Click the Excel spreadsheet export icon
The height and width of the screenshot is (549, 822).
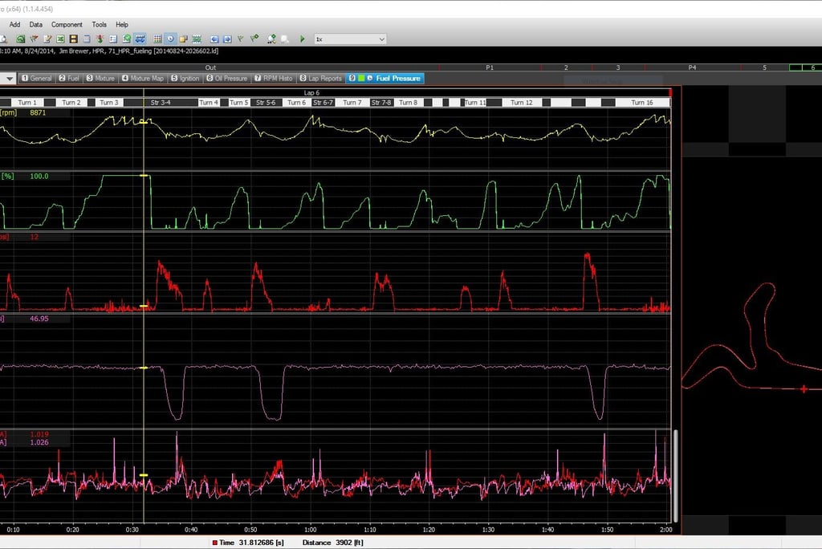pyautogui.click(x=60, y=39)
